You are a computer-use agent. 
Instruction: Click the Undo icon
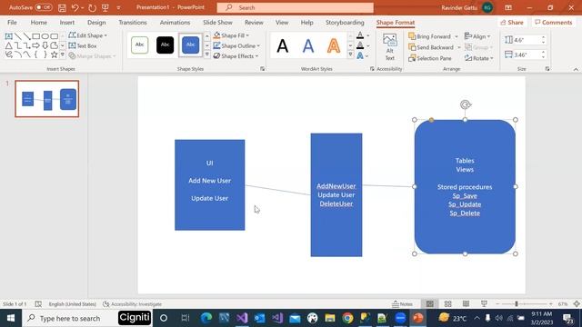pyautogui.click(x=75, y=7)
